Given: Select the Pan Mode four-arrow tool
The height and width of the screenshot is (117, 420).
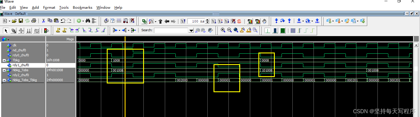Looking at the screenshot, I should tap(21, 30).
